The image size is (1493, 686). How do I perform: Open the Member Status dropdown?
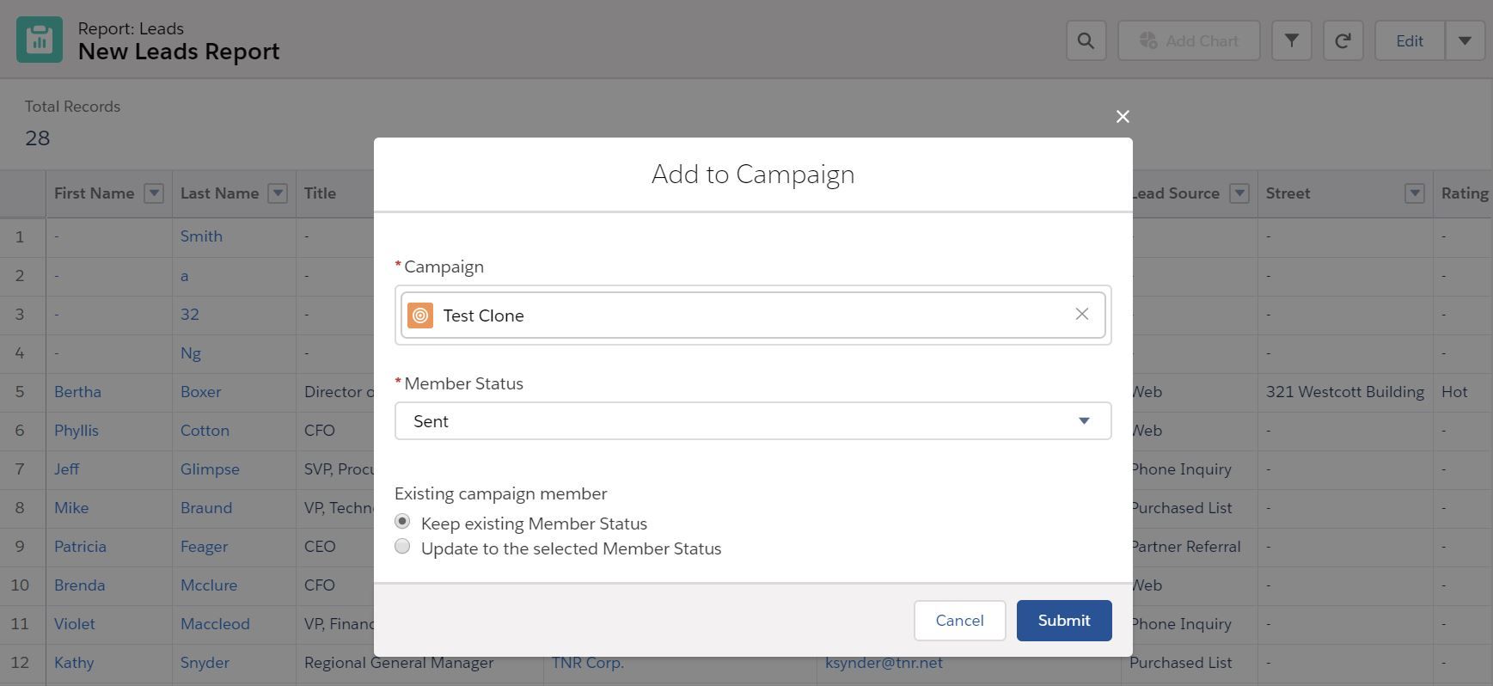753,421
